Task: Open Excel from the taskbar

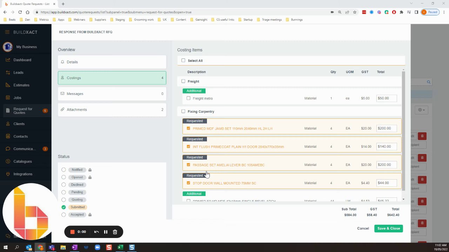Action: coord(120,247)
